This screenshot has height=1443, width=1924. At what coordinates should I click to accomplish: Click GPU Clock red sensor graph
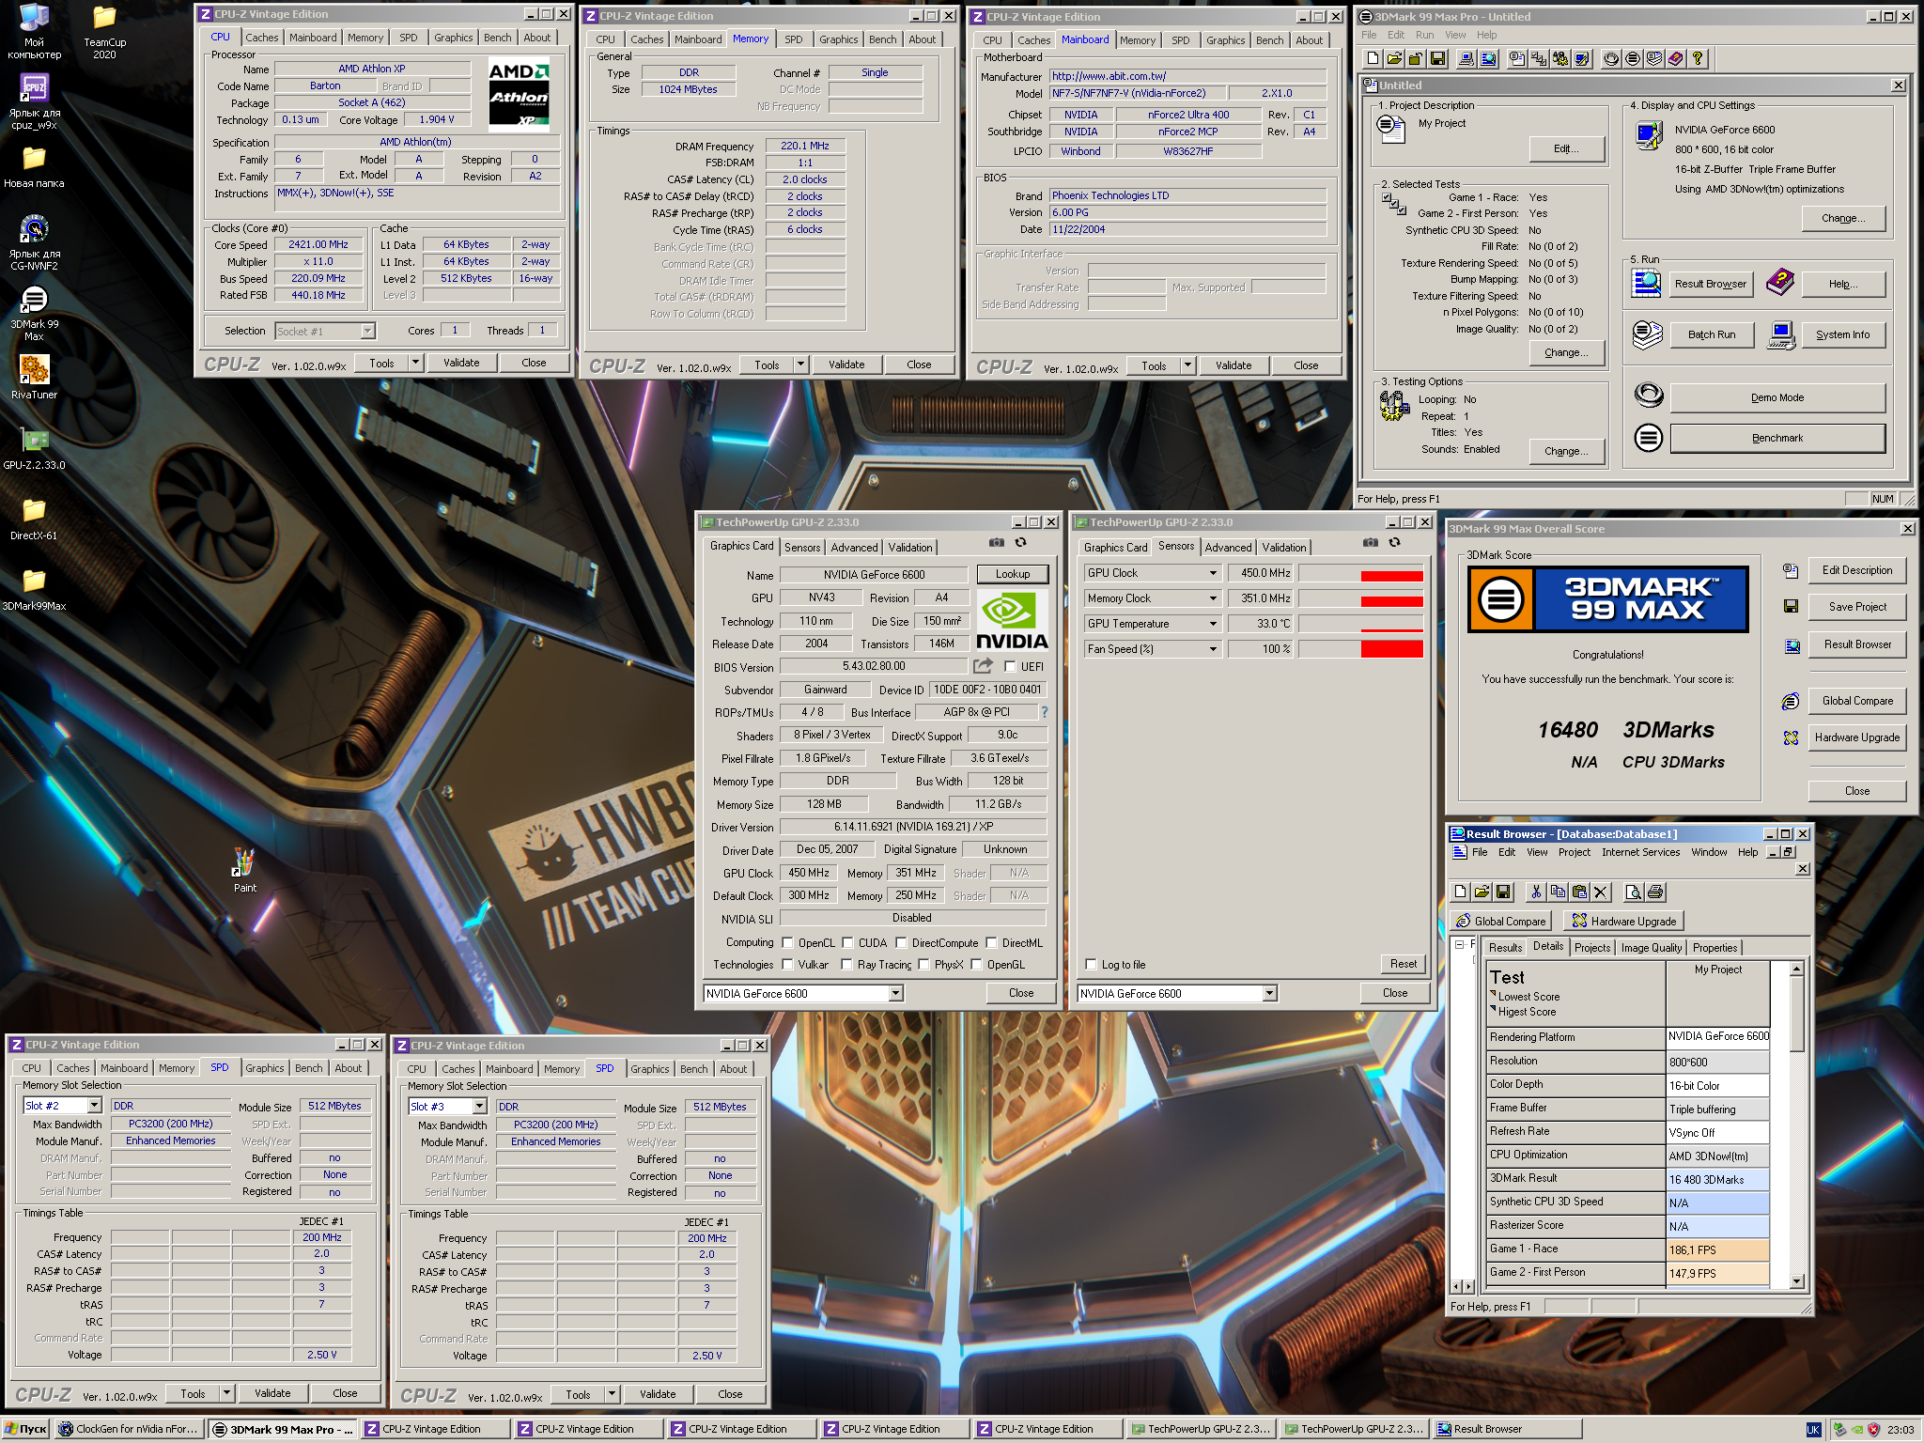(1360, 573)
